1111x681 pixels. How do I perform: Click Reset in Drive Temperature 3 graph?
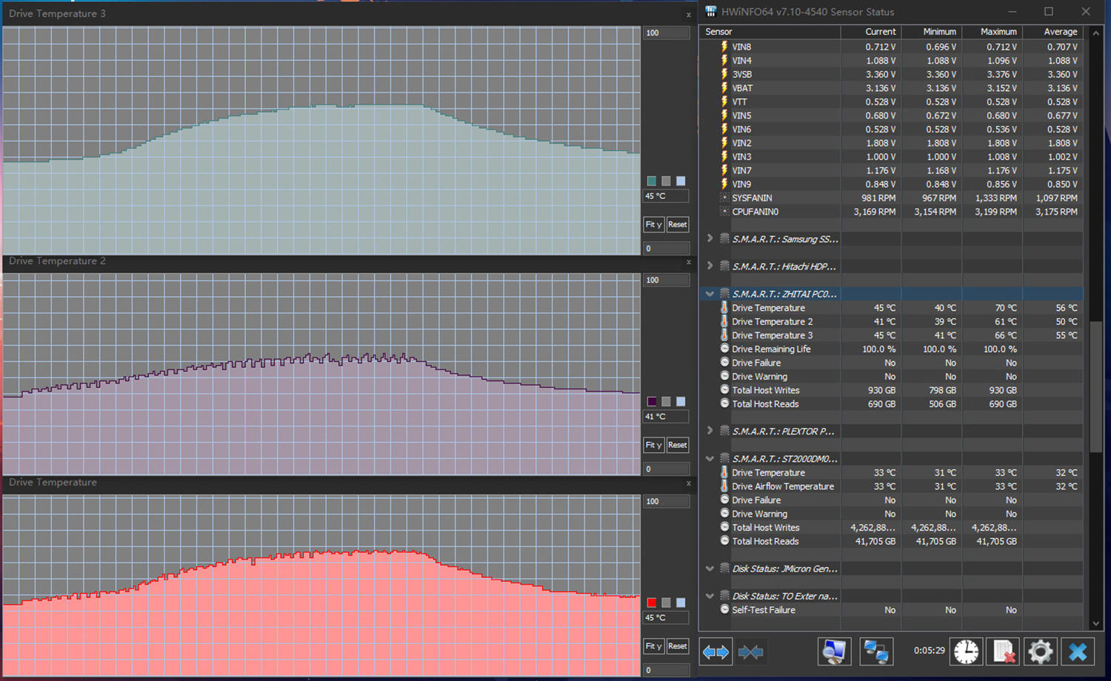coord(678,224)
